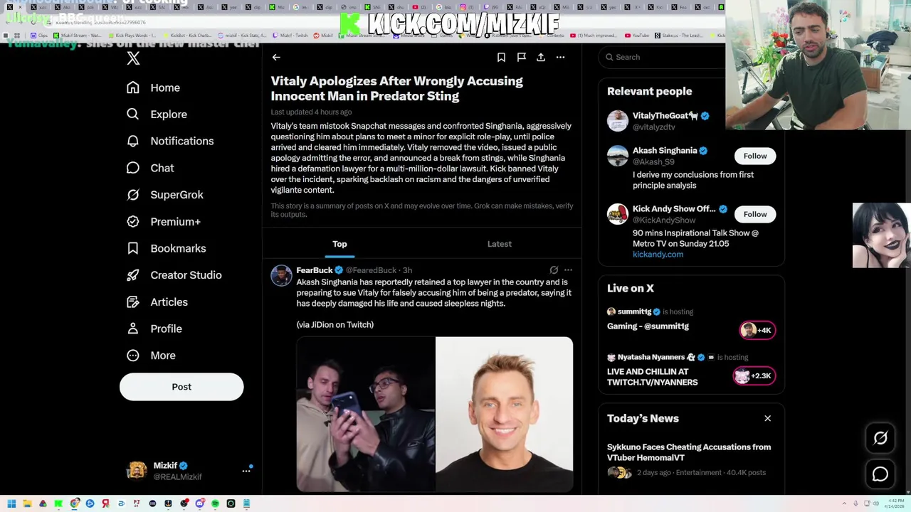The width and height of the screenshot is (911, 512).
Task: Click the 'Last updated 4 hours ago' text
Action: [311, 112]
